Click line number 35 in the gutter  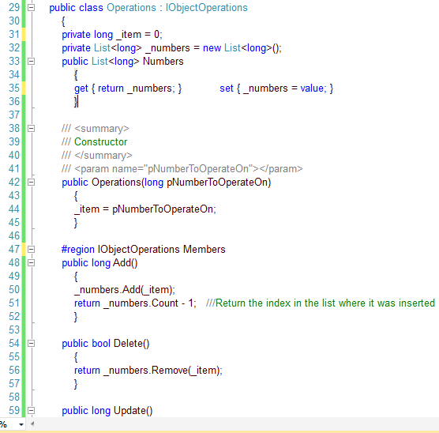(14, 88)
